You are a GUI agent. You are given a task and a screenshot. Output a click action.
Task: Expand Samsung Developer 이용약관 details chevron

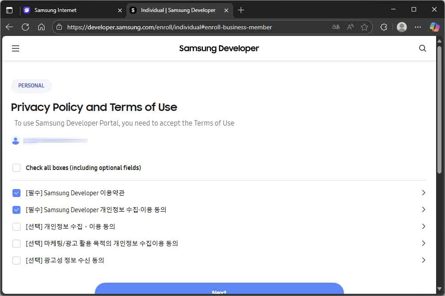(424, 193)
